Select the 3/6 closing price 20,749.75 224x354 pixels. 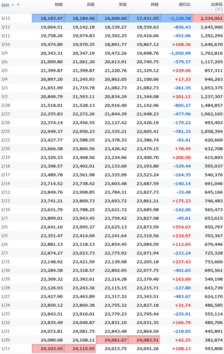148,62
